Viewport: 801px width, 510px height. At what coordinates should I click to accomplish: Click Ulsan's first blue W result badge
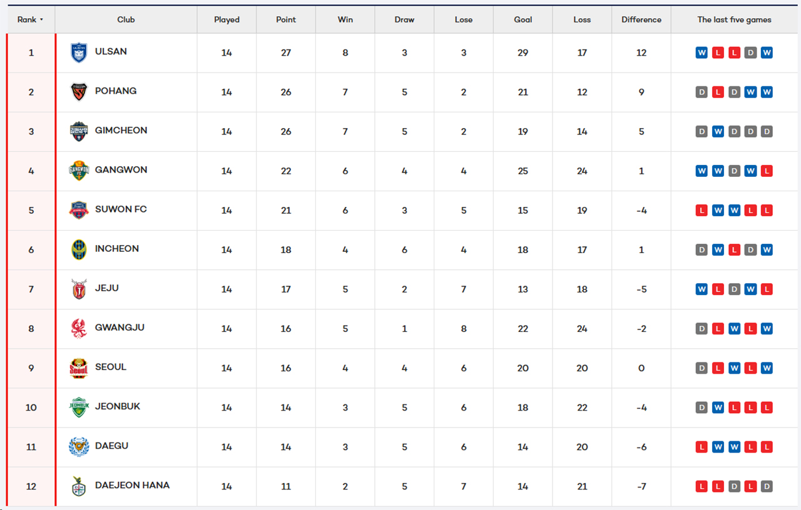click(x=702, y=52)
